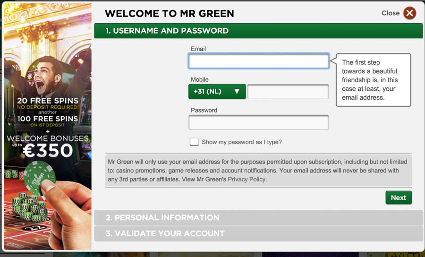Click the 'Mobile' field label

pos(199,79)
